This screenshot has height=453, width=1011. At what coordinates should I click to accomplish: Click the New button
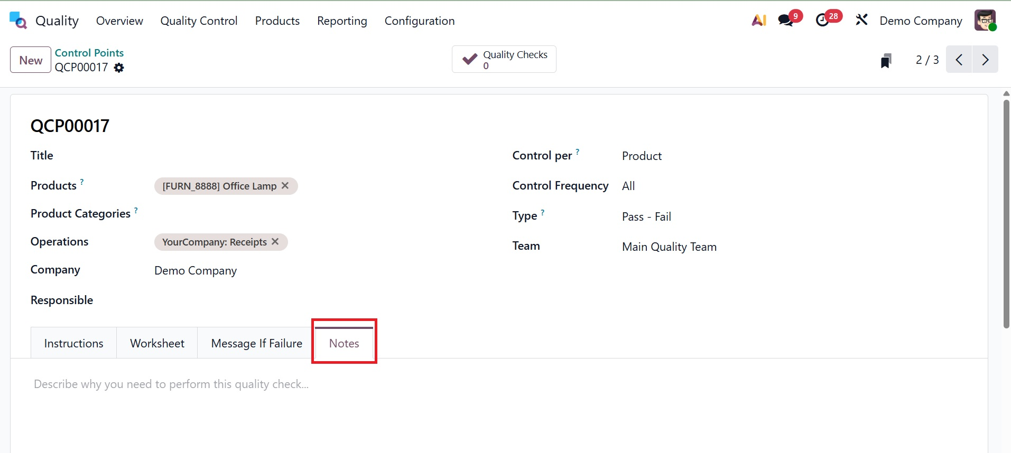tap(31, 60)
